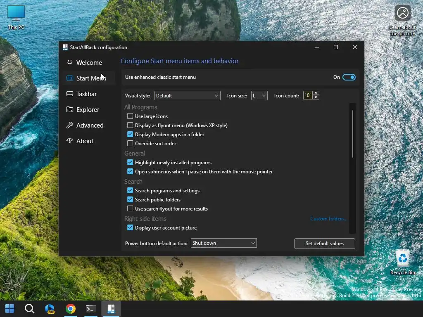423x317 pixels.
Task: Click StartAllBack icon in the taskbar
Action: pyautogui.click(x=111, y=309)
